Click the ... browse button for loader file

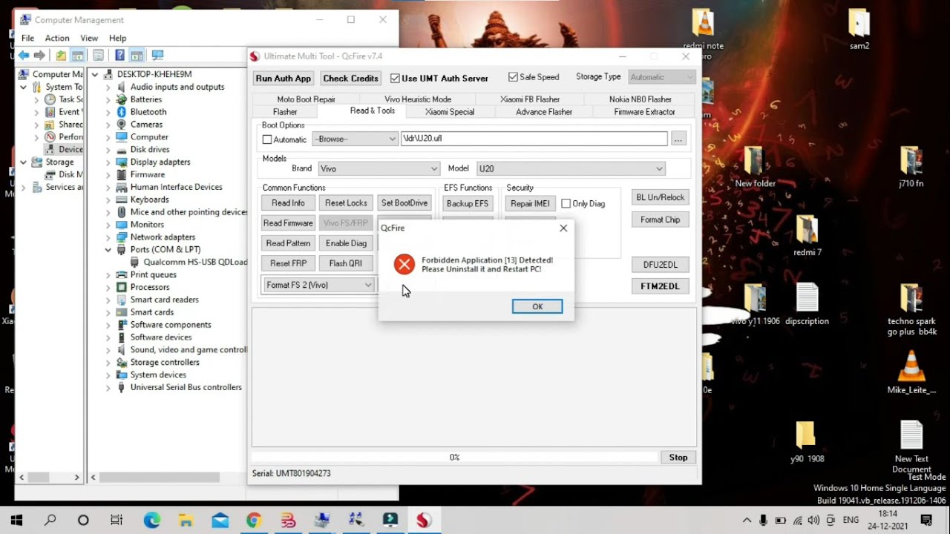coord(678,139)
